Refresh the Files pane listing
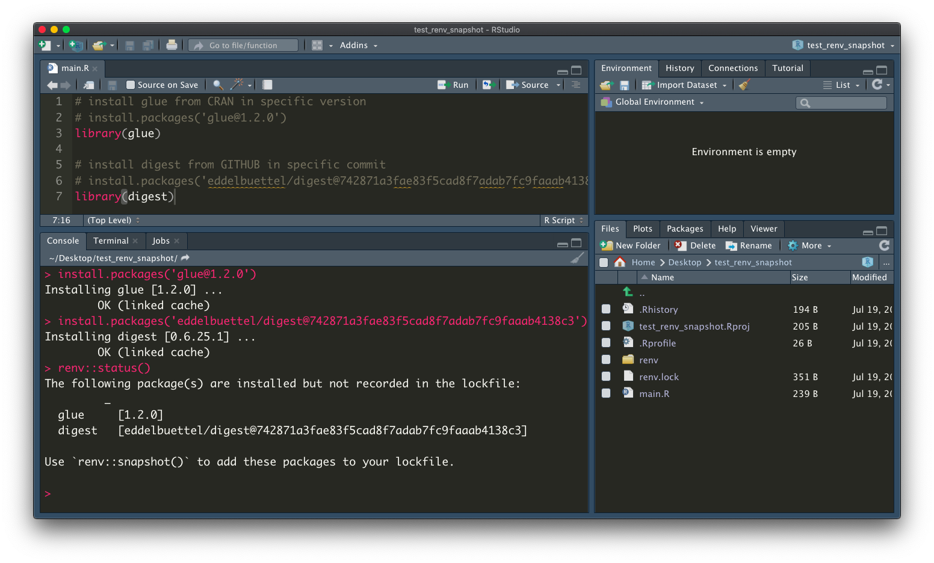934x563 pixels. (x=884, y=245)
